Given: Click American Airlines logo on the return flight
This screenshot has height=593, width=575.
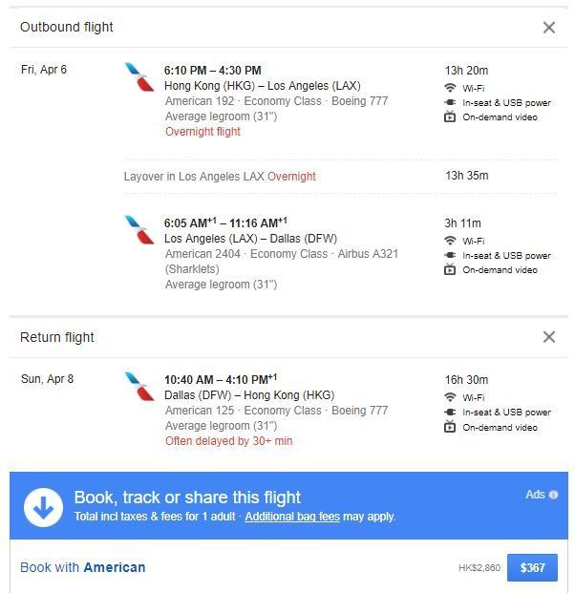Looking at the screenshot, I should pos(139,387).
